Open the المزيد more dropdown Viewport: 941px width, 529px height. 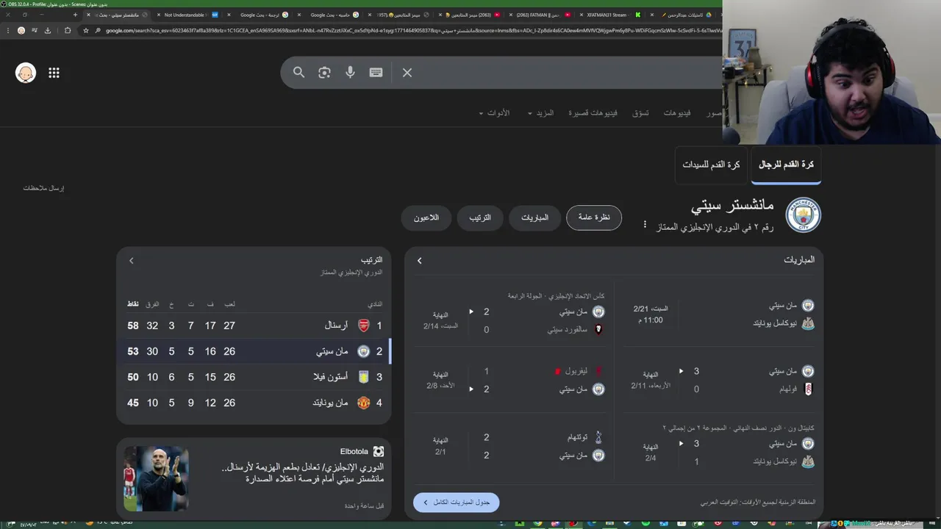coord(540,112)
